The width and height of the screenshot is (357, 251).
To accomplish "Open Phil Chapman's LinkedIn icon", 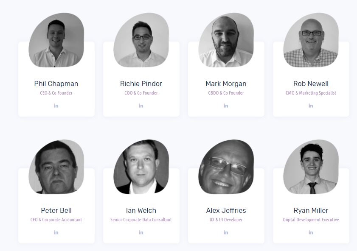I will (x=56, y=106).
